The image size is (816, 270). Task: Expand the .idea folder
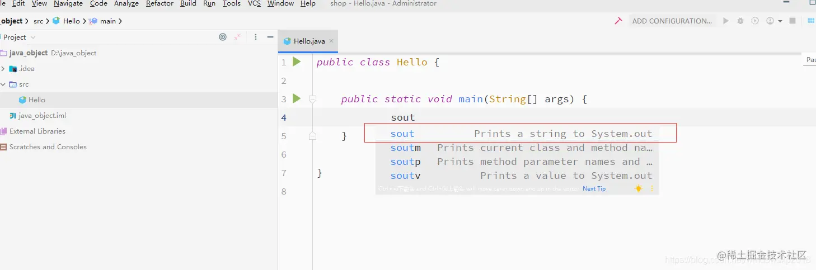pos(3,69)
